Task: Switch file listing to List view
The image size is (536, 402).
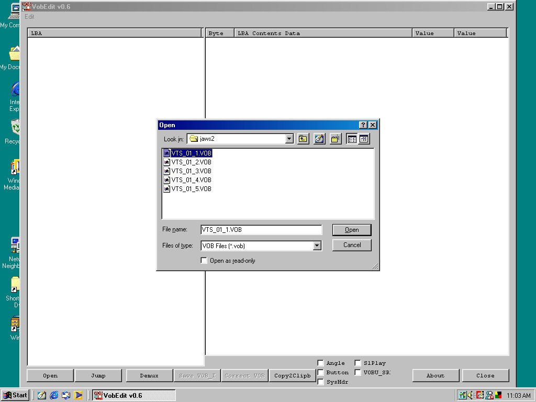Action: (352, 139)
